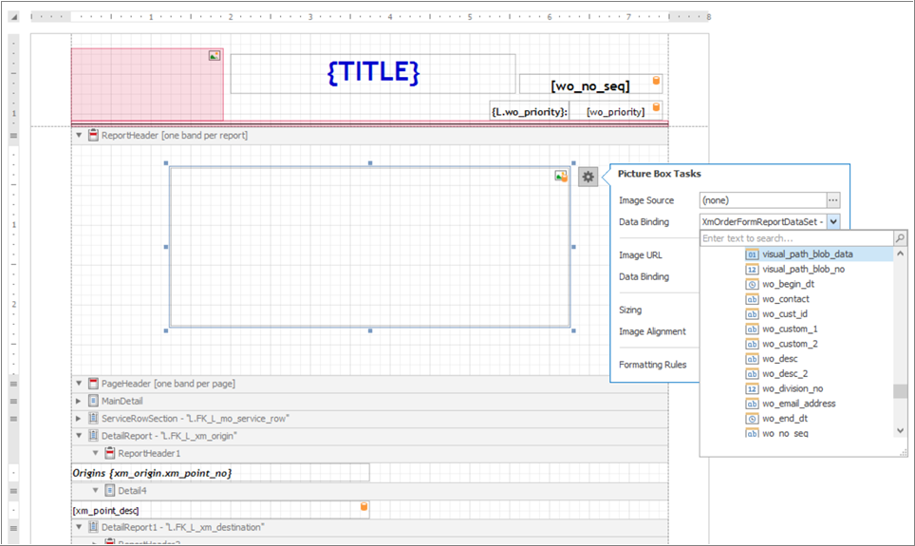Image resolution: width=915 pixels, height=546 pixels.
Task: Click the search magnifier icon in field list
Action: [x=900, y=238]
